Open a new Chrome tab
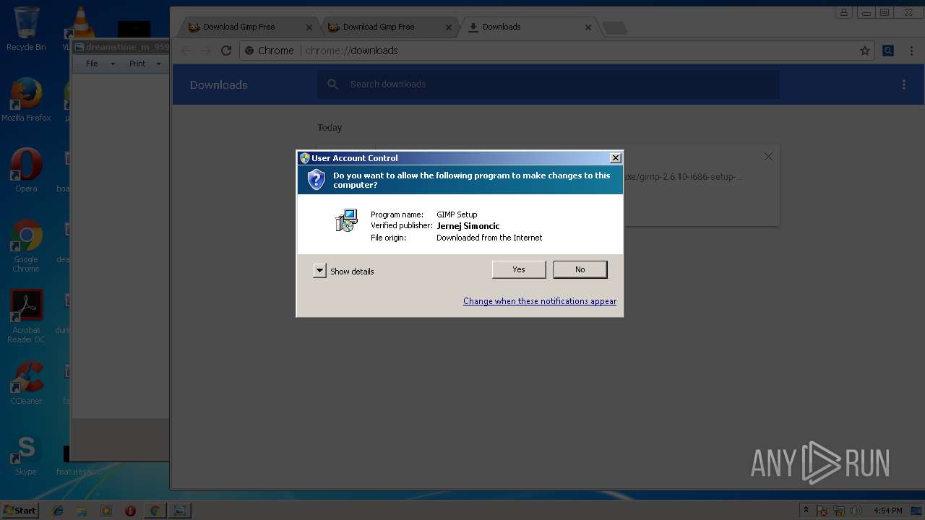The width and height of the screenshot is (925, 520). pos(614,27)
